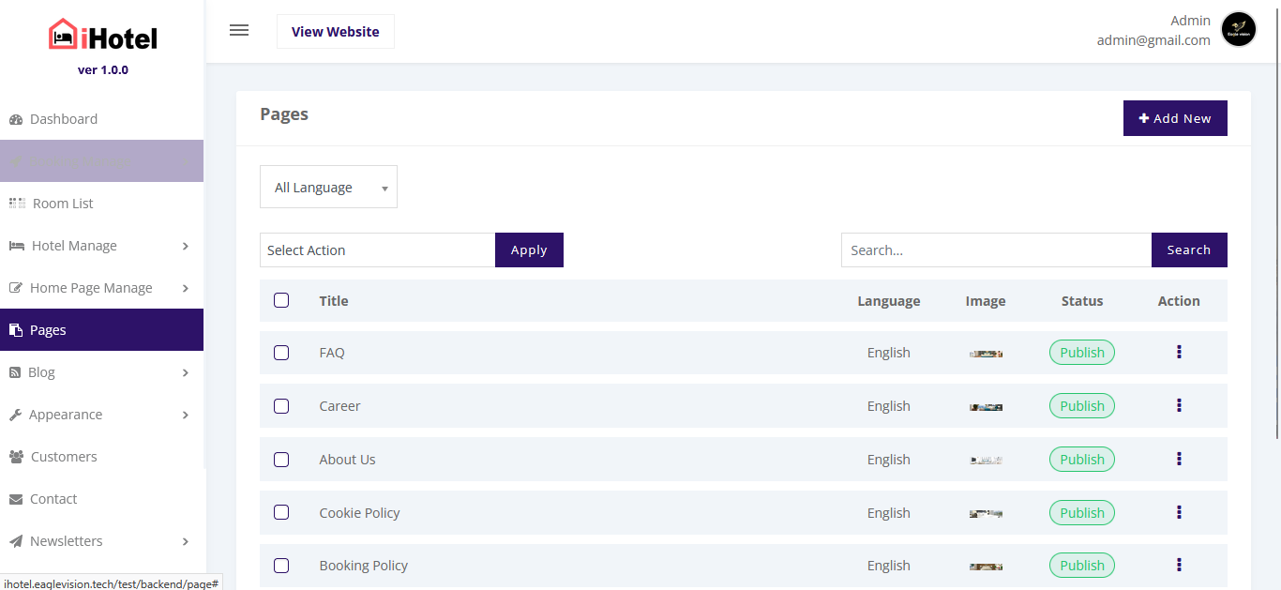Tick the About Us checkbox

point(281,460)
